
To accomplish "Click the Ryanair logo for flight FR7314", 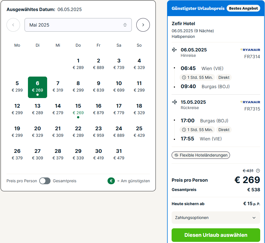I will pos(250,50).
